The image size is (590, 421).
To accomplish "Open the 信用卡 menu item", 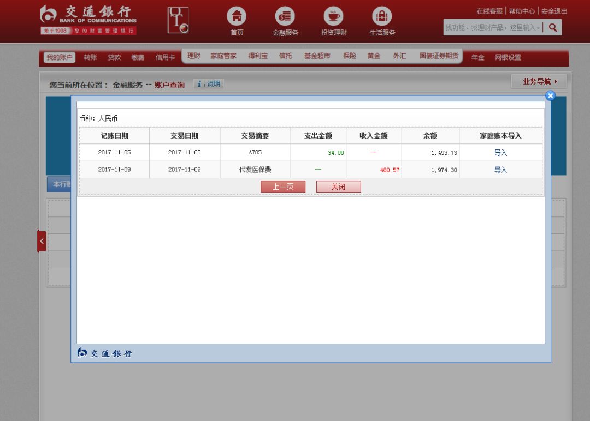I will point(165,56).
